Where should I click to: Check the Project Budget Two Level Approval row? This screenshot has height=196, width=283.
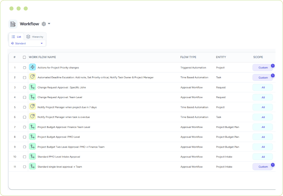25,147
